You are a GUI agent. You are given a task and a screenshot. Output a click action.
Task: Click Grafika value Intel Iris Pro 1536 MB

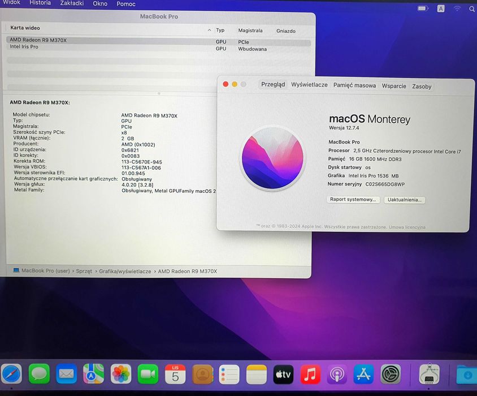[x=374, y=176]
